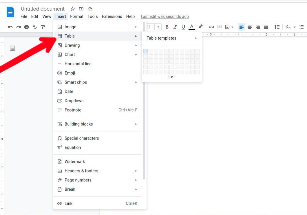Open the Print icon
The width and height of the screenshot is (307, 215).
pos(27,27)
